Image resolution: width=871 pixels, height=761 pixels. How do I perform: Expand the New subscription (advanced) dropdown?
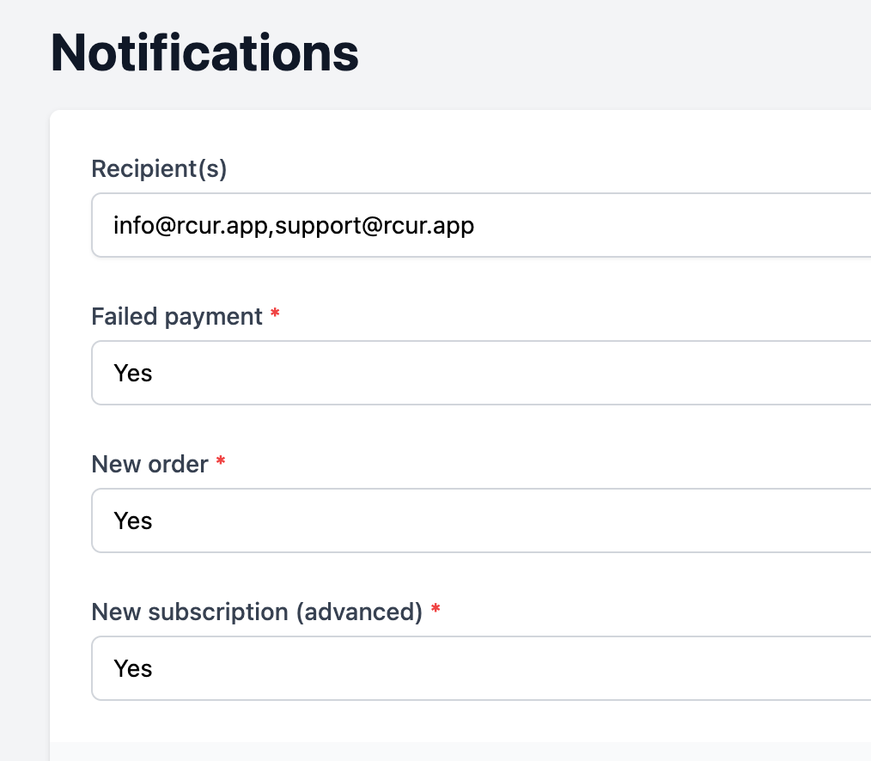481,668
